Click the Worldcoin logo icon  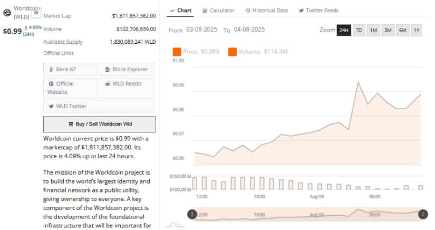coord(7,13)
